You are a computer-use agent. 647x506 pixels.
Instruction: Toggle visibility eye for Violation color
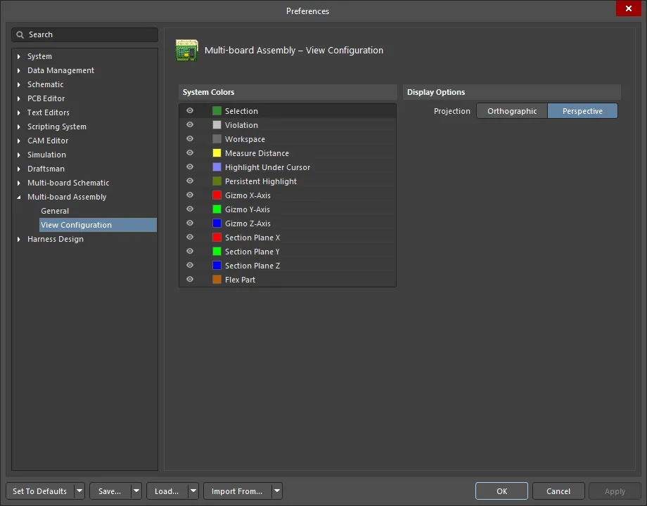(x=190, y=124)
